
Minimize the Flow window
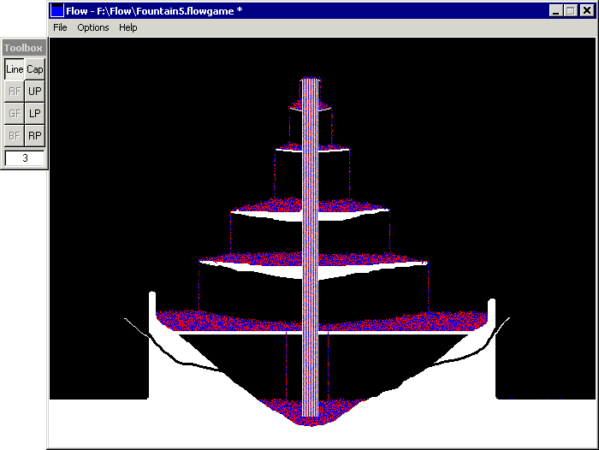[556, 11]
